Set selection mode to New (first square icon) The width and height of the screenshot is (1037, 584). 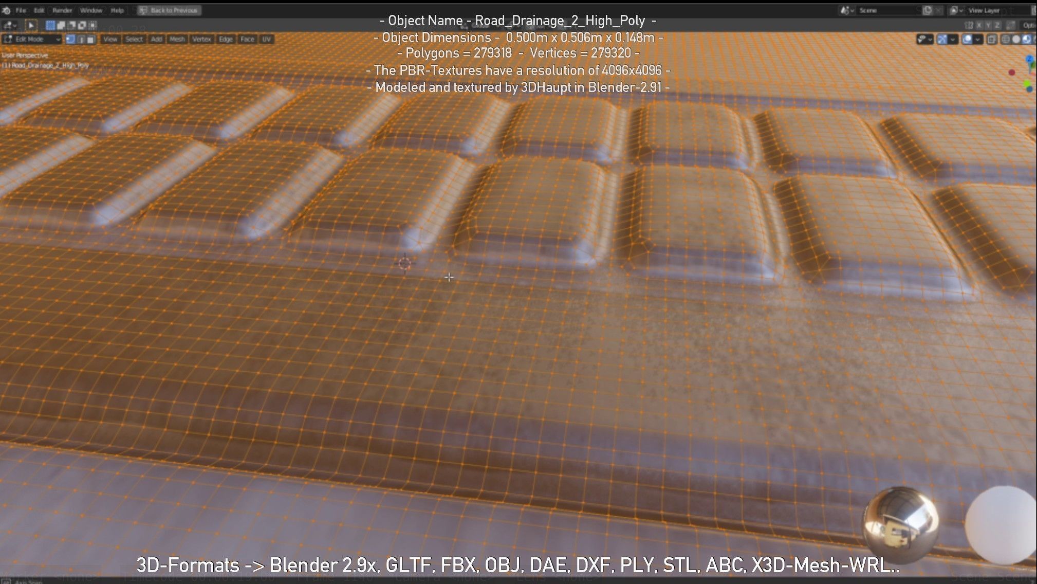50,25
